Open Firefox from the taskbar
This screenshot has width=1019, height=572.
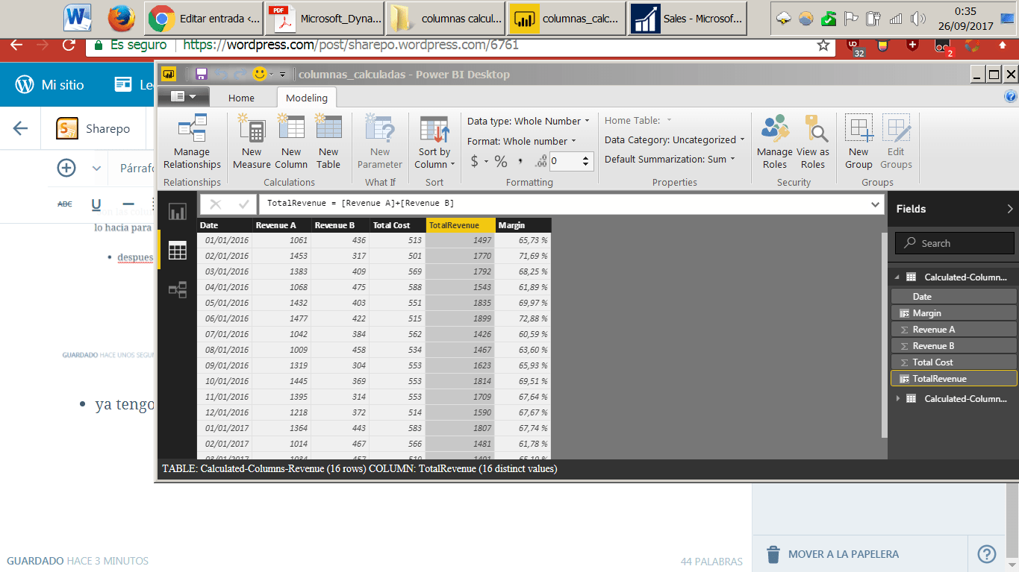click(x=121, y=19)
